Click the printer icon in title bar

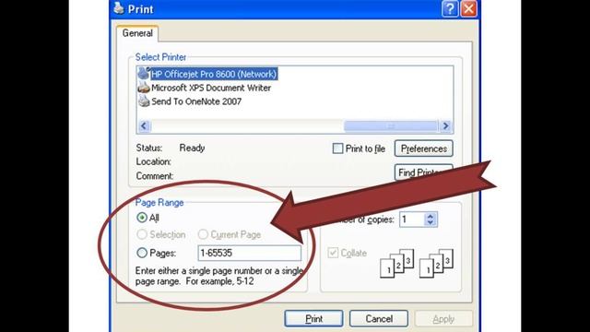point(119,8)
